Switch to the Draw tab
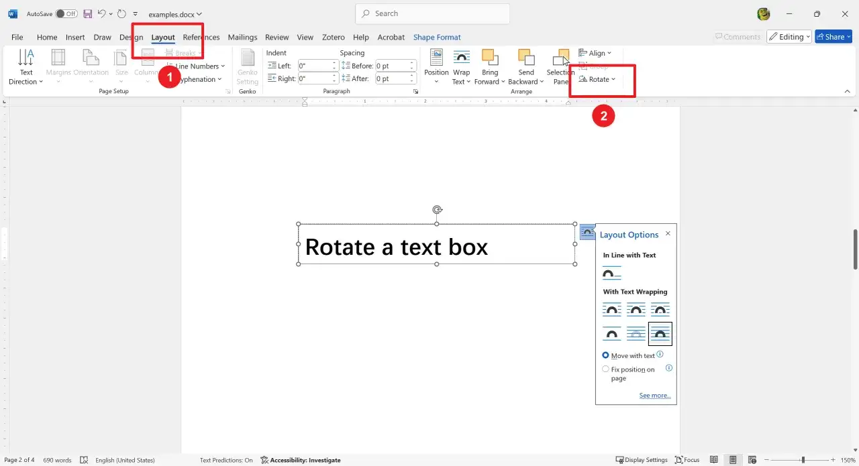Viewport: 859px width, 466px height. (103, 38)
